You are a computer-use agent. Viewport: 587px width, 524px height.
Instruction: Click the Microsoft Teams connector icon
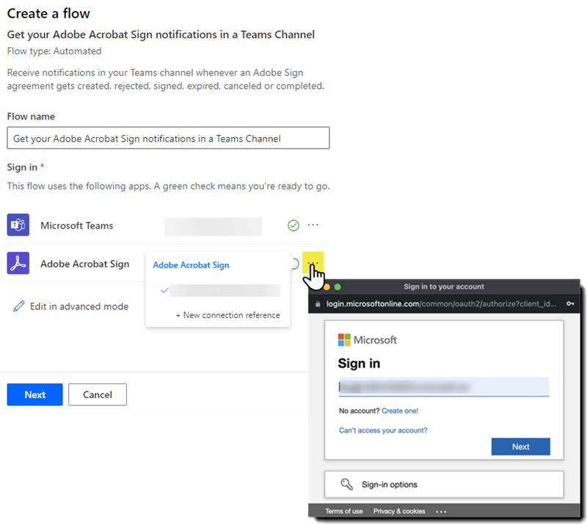point(18,225)
